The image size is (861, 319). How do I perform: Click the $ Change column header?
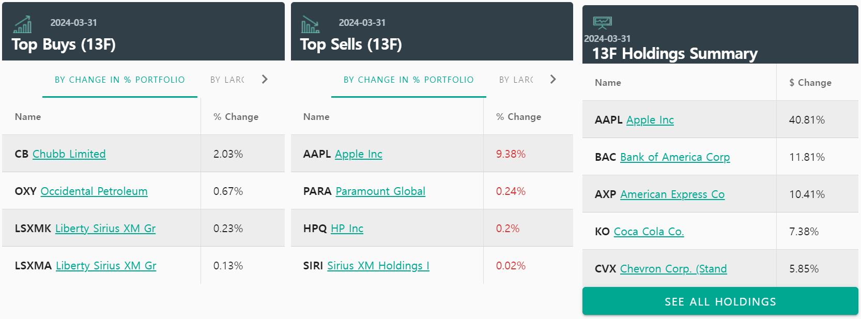[x=810, y=83]
